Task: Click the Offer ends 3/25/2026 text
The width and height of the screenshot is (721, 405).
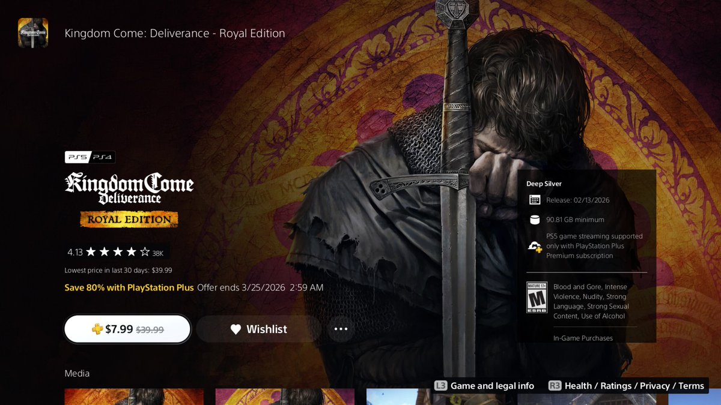Action: tap(260, 287)
